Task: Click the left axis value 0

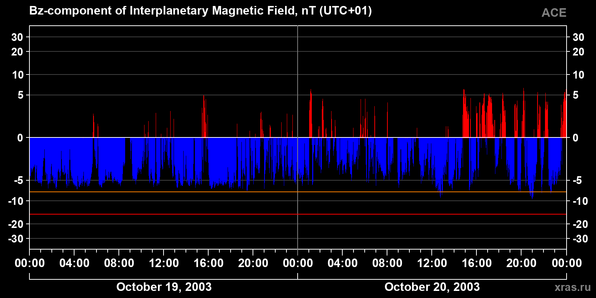Action: point(20,138)
